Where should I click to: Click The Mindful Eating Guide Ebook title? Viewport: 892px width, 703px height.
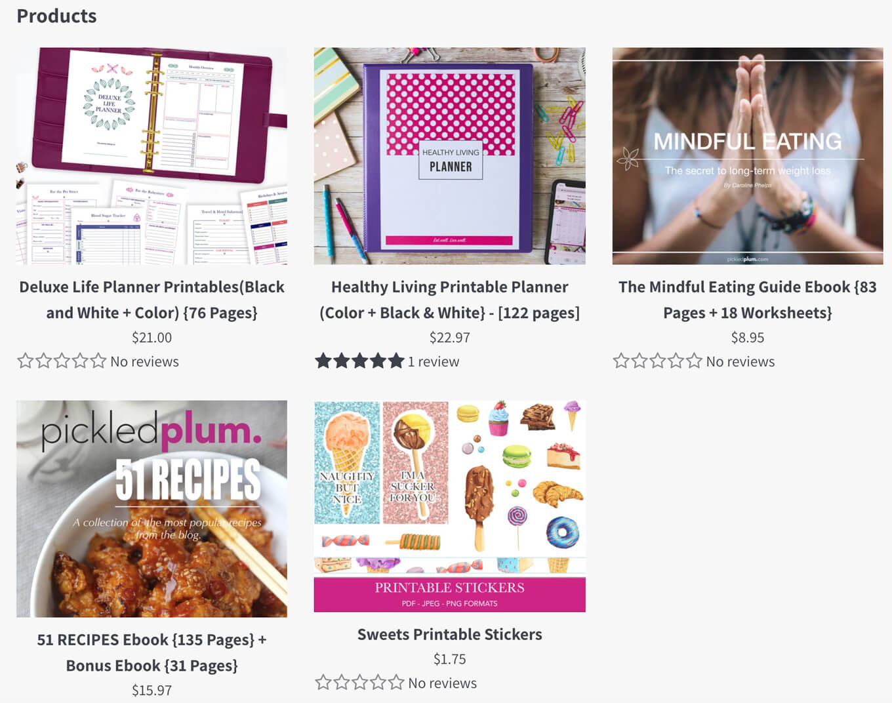(748, 300)
